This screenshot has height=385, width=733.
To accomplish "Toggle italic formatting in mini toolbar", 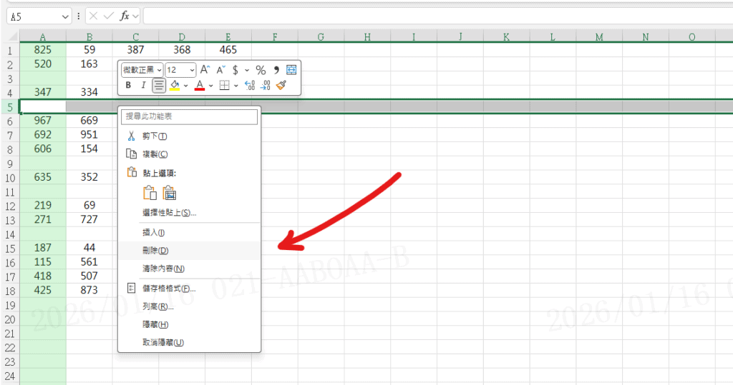I will tap(143, 86).
